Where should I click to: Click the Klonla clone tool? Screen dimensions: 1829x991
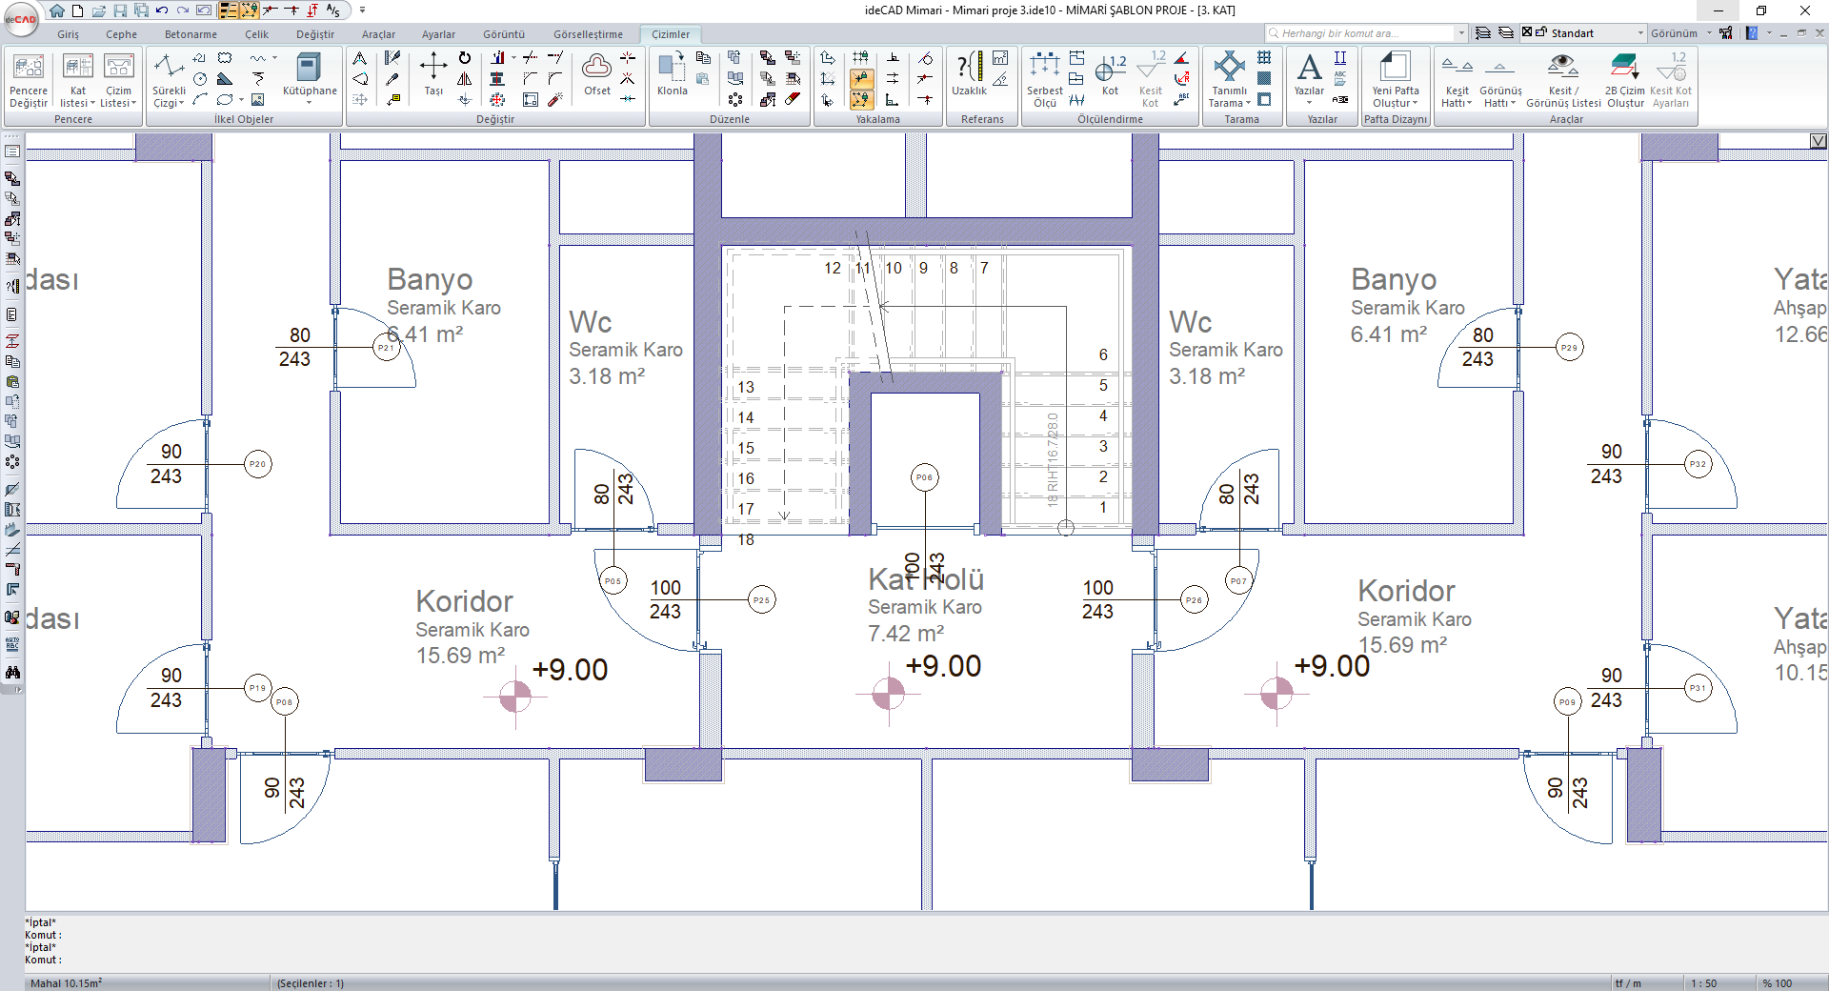pyautogui.click(x=672, y=74)
